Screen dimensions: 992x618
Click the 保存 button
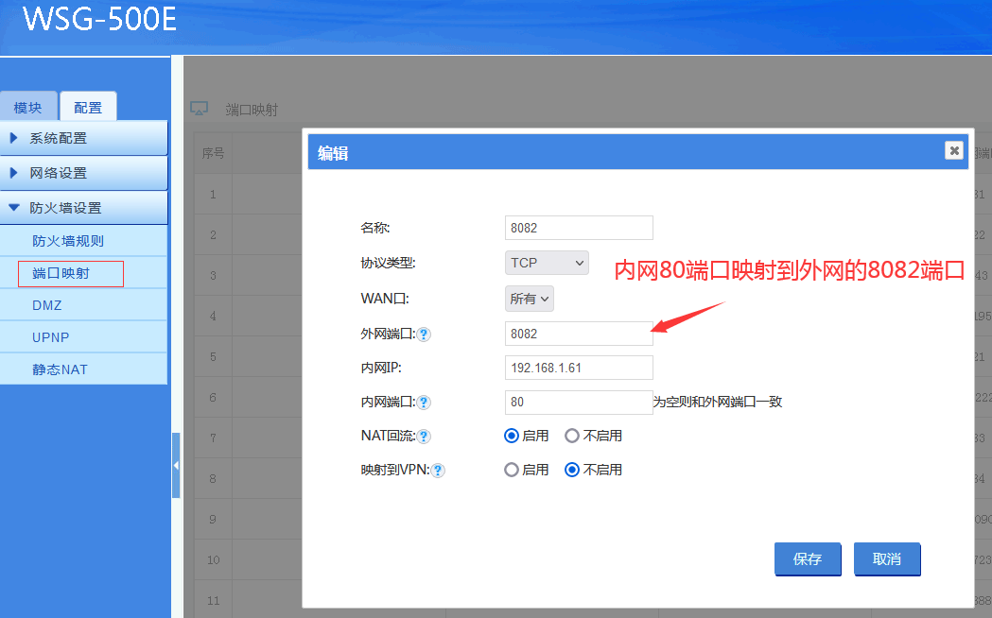pyautogui.click(x=807, y=559)
